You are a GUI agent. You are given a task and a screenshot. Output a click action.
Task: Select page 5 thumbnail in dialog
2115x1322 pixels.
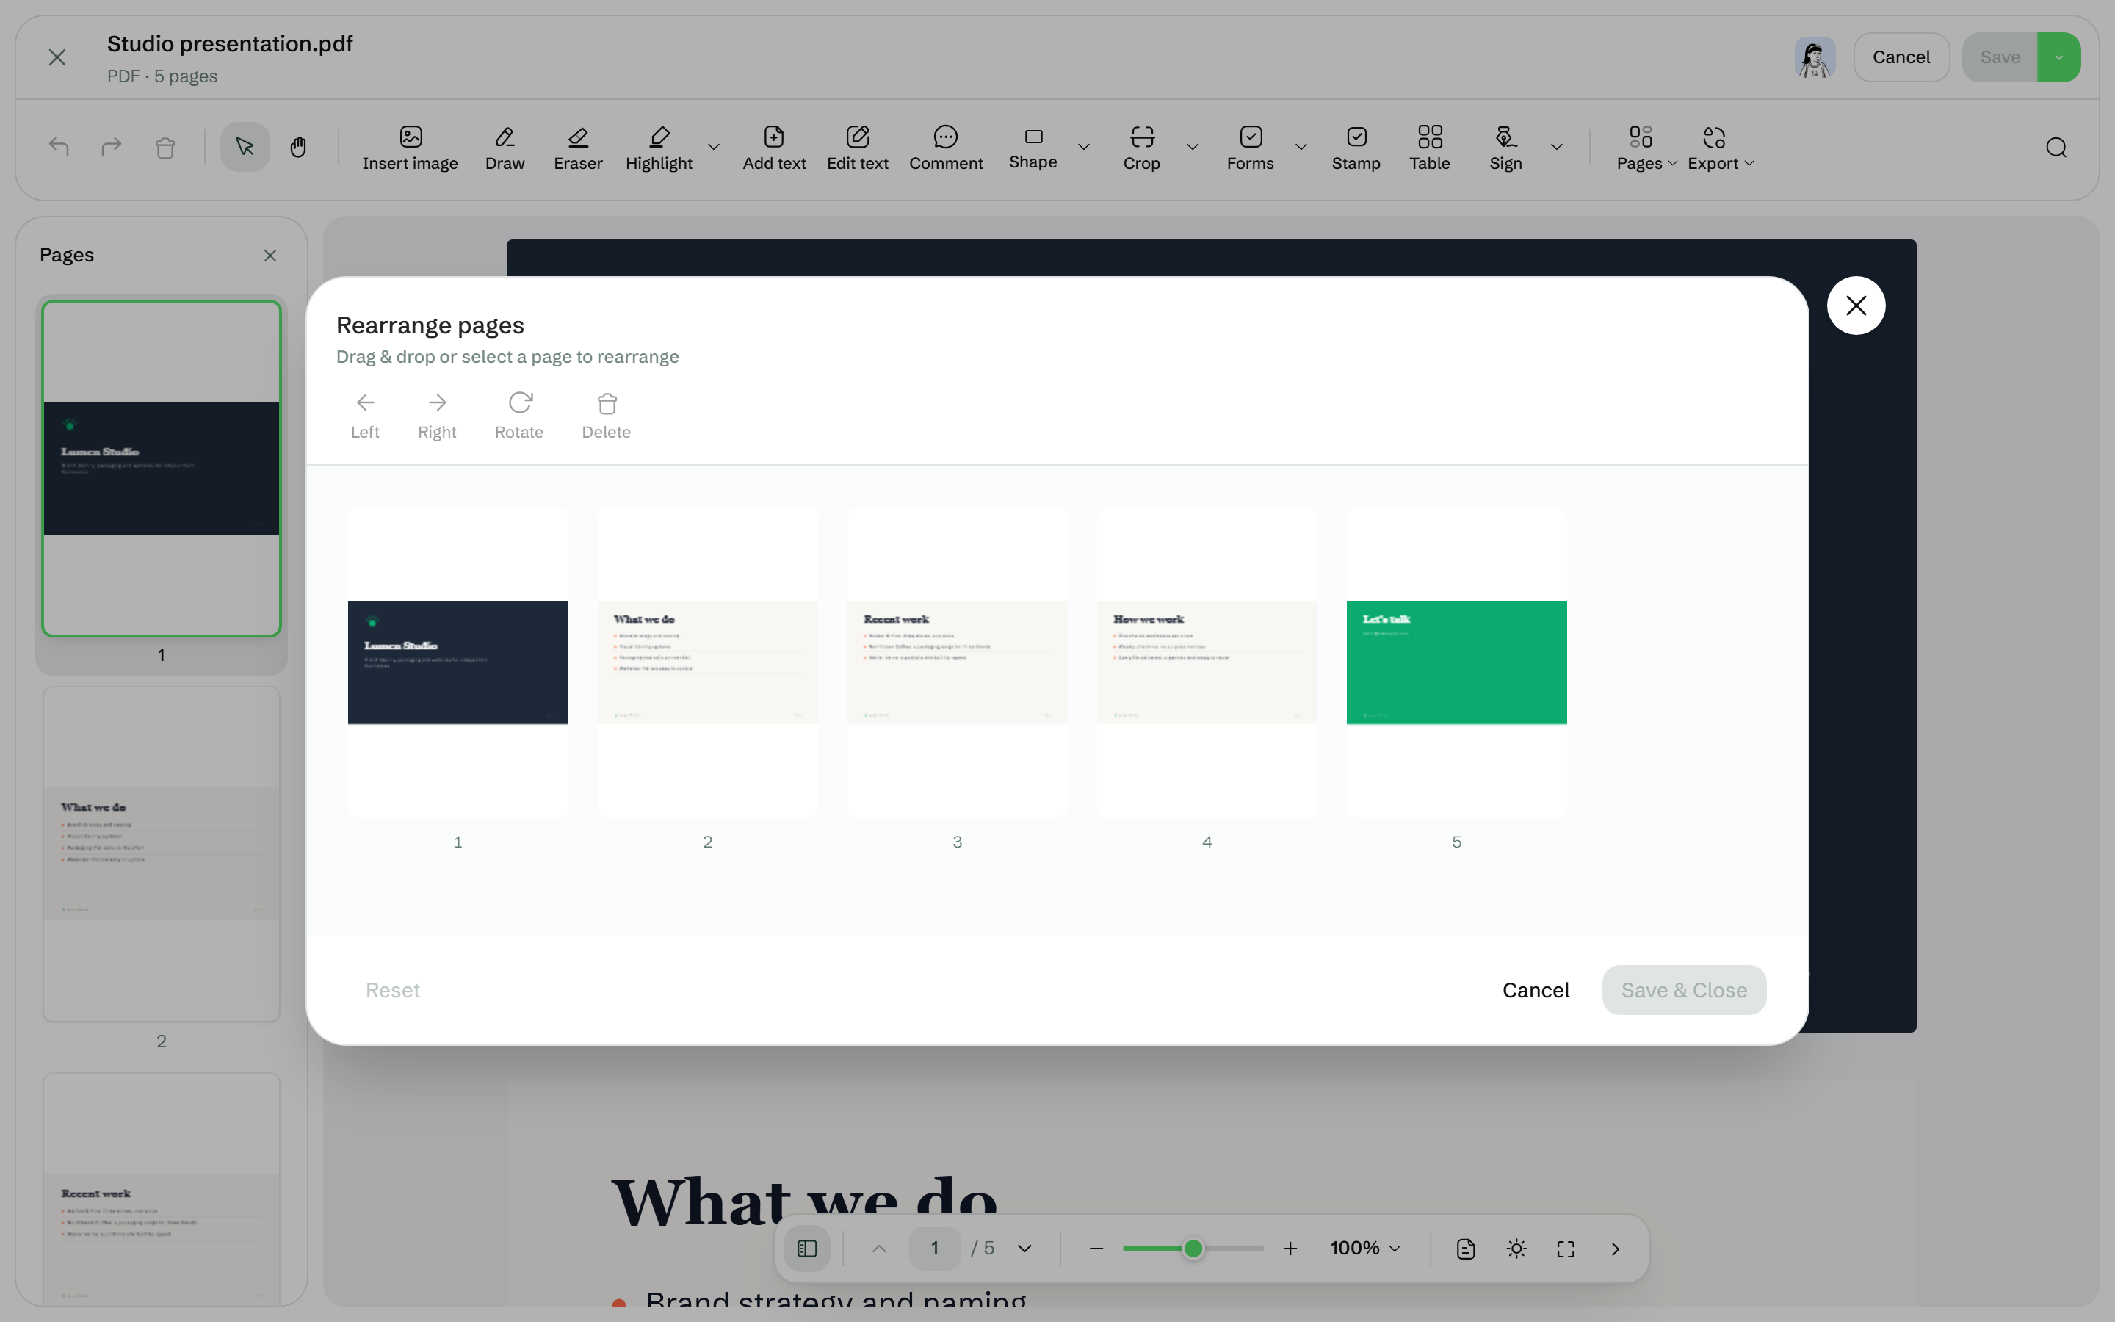point(1456,662)
